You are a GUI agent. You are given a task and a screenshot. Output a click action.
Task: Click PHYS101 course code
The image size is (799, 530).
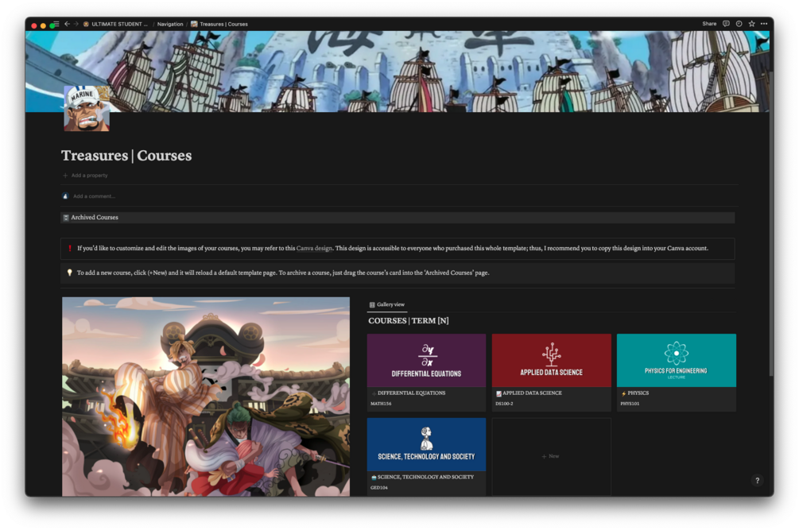pos(630,404)
